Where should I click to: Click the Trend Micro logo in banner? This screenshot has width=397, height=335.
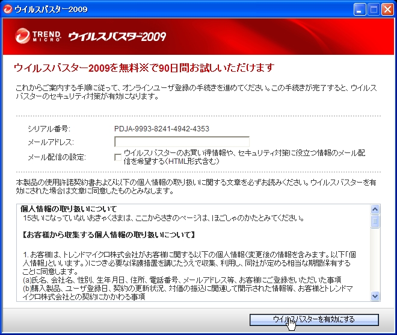(38, 36)
